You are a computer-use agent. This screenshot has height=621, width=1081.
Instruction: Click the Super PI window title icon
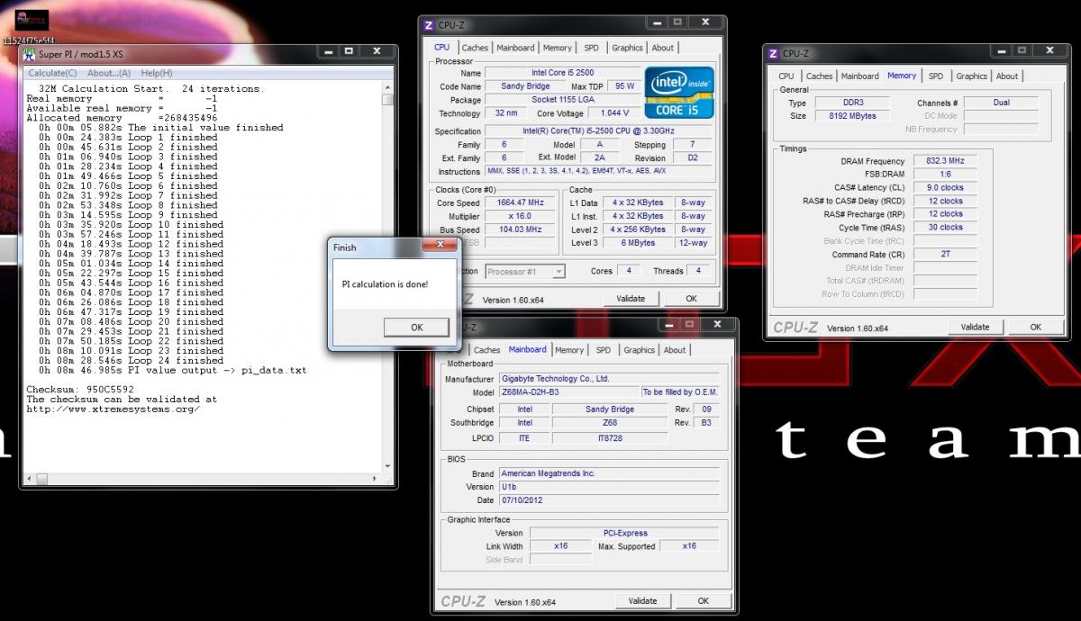coord(31,55)
